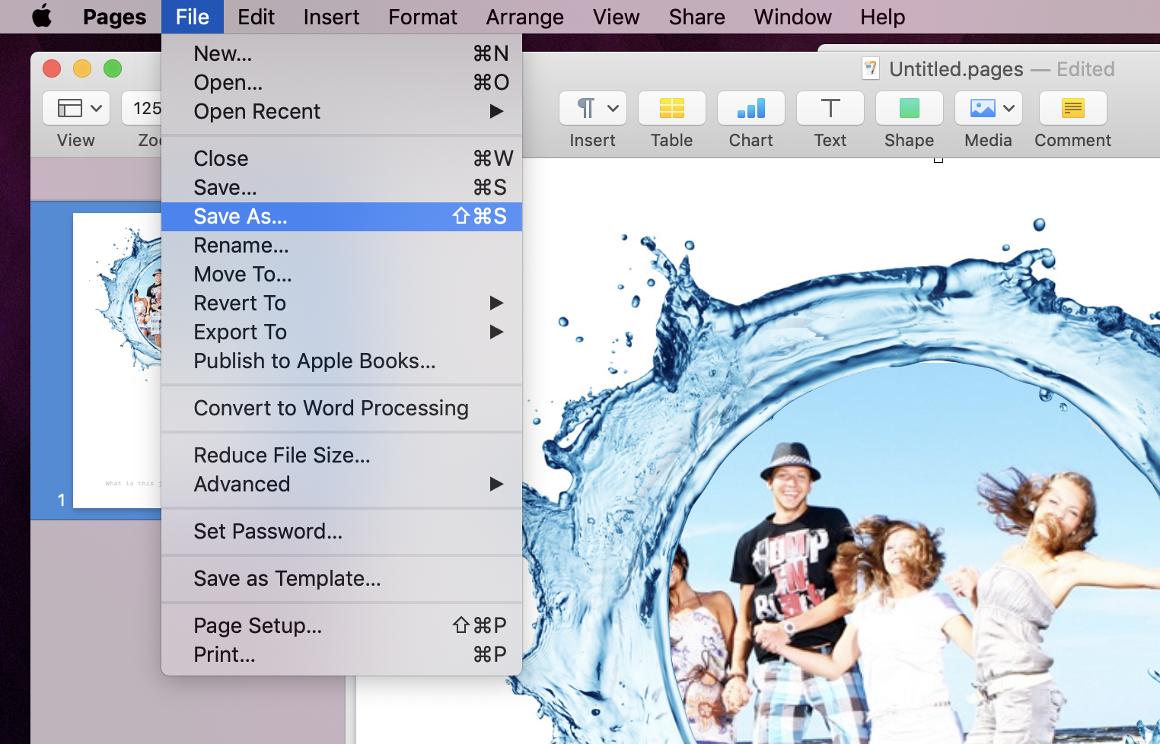Open the Window menu
Image resolution: width=1160 pixels, height=744 pixels.
pos(792,17)
